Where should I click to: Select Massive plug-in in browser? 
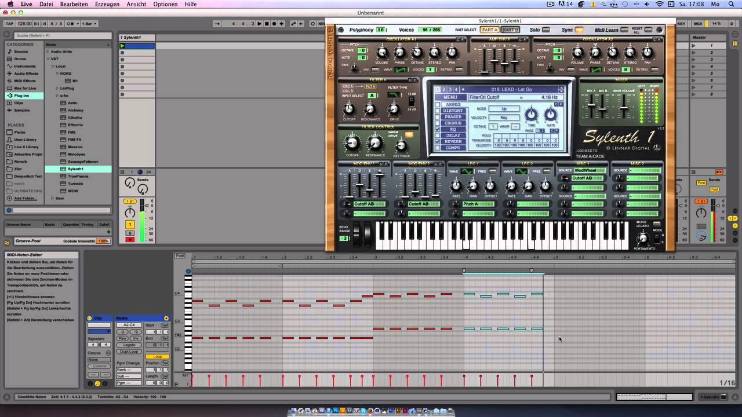coord(75,147)
